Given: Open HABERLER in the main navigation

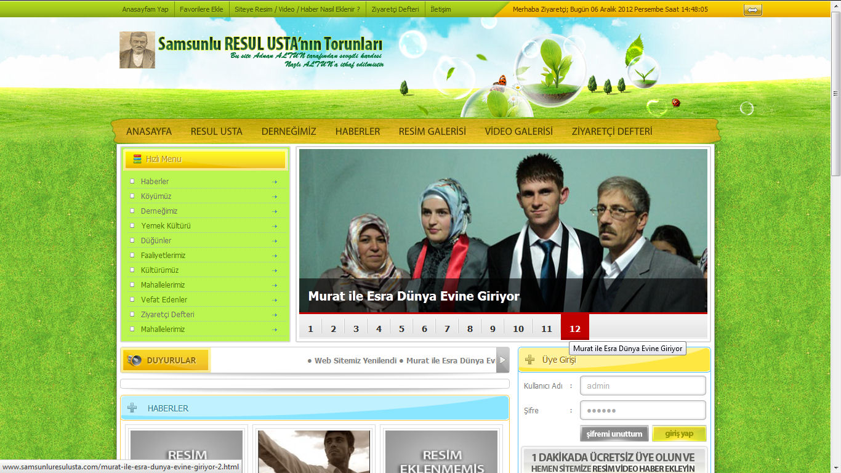Looking at the screenshot, I should click(358, 131).
